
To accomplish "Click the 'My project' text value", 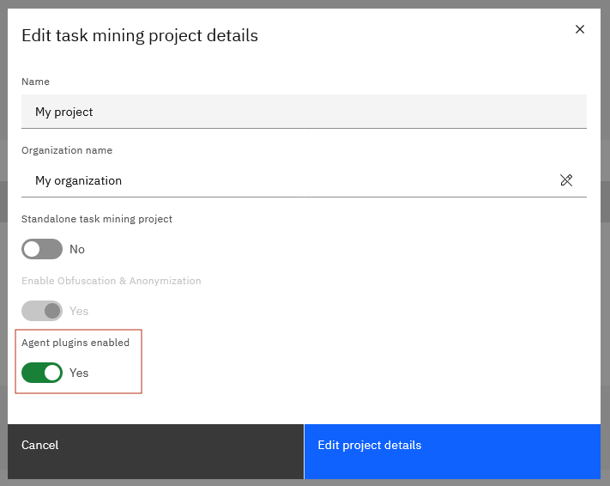I will tap(64, 112).
